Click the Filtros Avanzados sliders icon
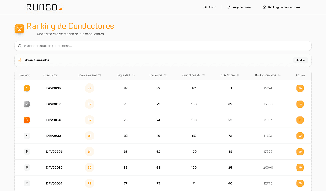The height and width of the screenshot is (191, 326). pyautogui.click(x=20, y=60)
